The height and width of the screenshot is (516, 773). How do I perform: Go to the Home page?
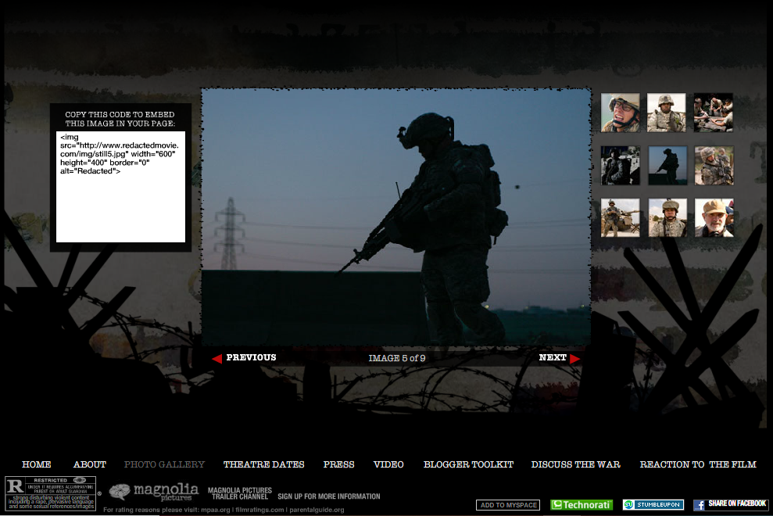point(37,464)
